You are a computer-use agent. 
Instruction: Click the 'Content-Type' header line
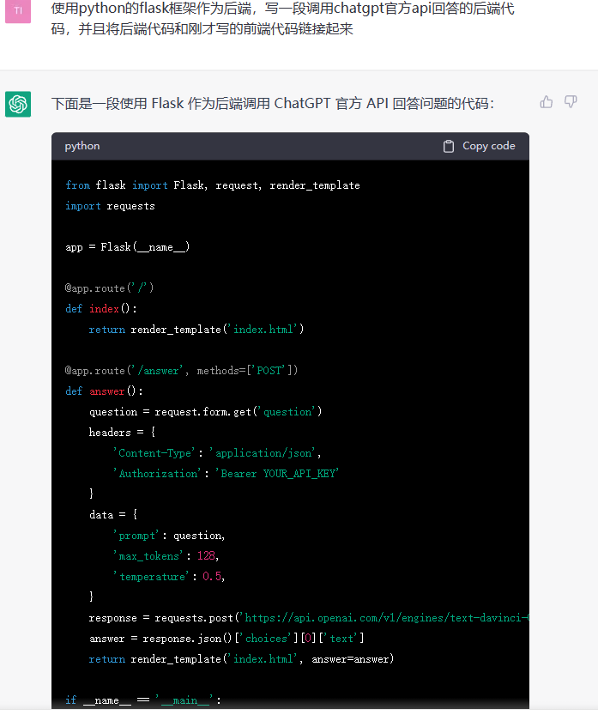coord(217,453)
